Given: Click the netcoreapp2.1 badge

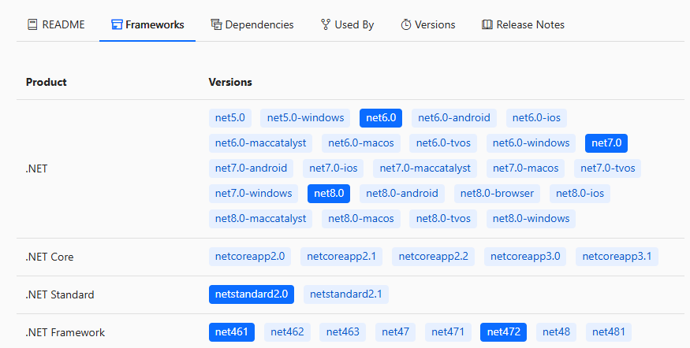Looking at the screenshot, I should click(x=341, y=257).
